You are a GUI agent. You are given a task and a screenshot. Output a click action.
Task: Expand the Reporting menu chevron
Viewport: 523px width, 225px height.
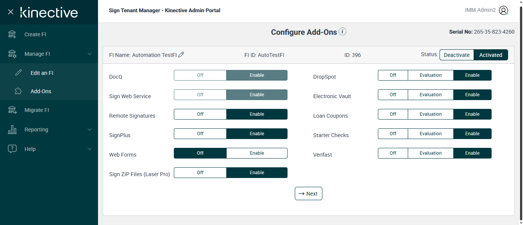90,129
